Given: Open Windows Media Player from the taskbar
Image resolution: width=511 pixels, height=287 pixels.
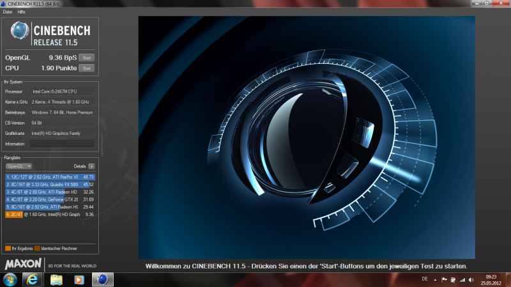Looking at the screenshot, I should pyautogui.click(x=79, y=279).
